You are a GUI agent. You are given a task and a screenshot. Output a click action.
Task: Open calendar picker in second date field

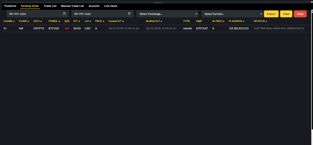tap(129, 14)
